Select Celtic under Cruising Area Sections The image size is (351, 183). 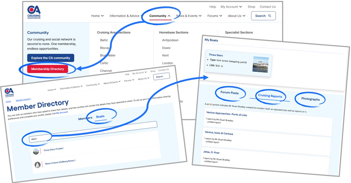tap(104, 63)
